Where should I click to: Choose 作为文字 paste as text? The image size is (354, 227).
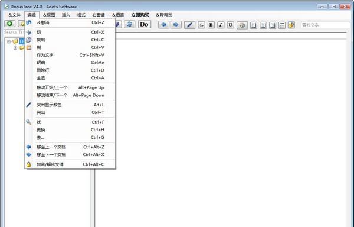coord(70,55)
